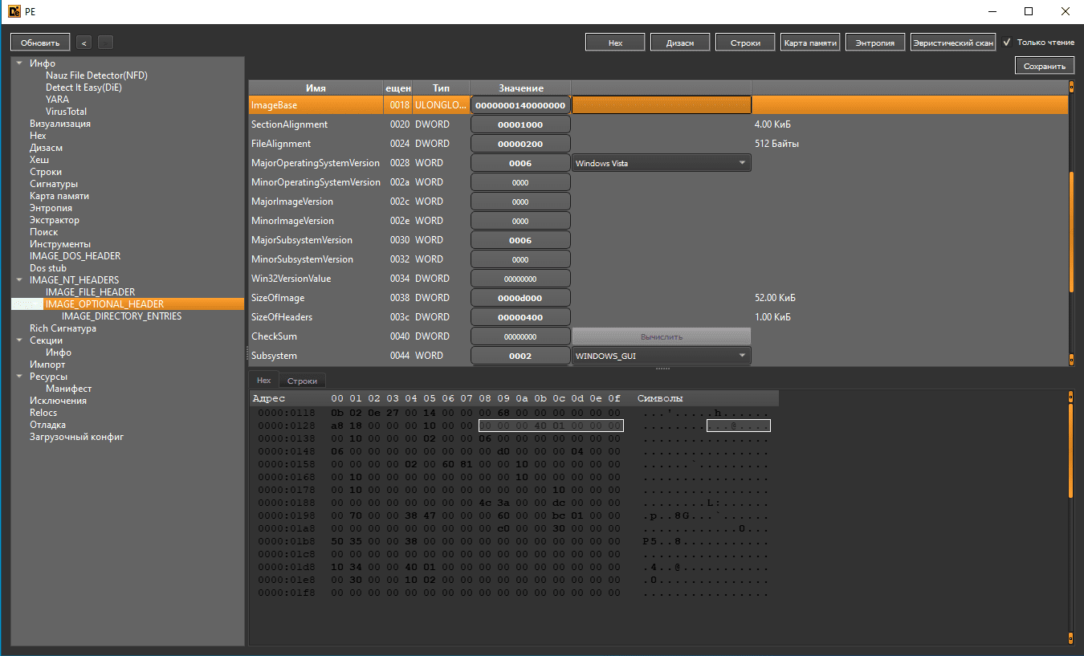Screen dimensions: 1084x656
Task: Open the Windows Vista OS version dropdown
Action: tap(661, 163)
